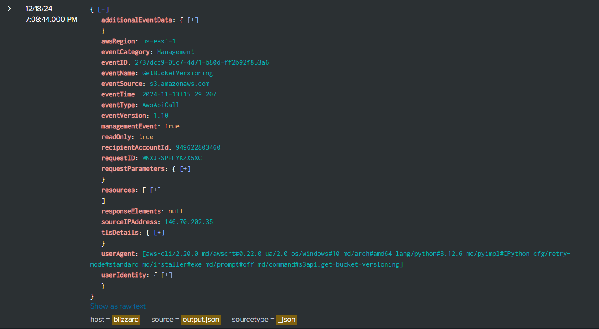Click eventType value AwsApiCall
Screen dimensions: 599x329
tap(160, 105)
